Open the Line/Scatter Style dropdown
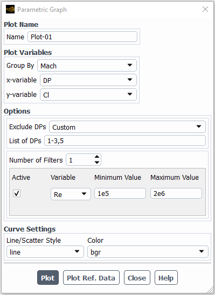Screen dimensions: 215x295 tap(45, 251)
